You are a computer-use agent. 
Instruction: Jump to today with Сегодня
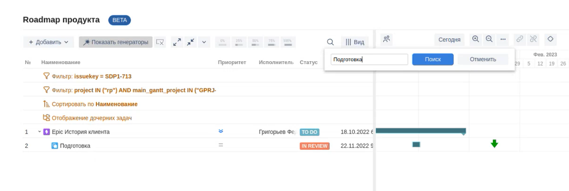click(449, 39)
